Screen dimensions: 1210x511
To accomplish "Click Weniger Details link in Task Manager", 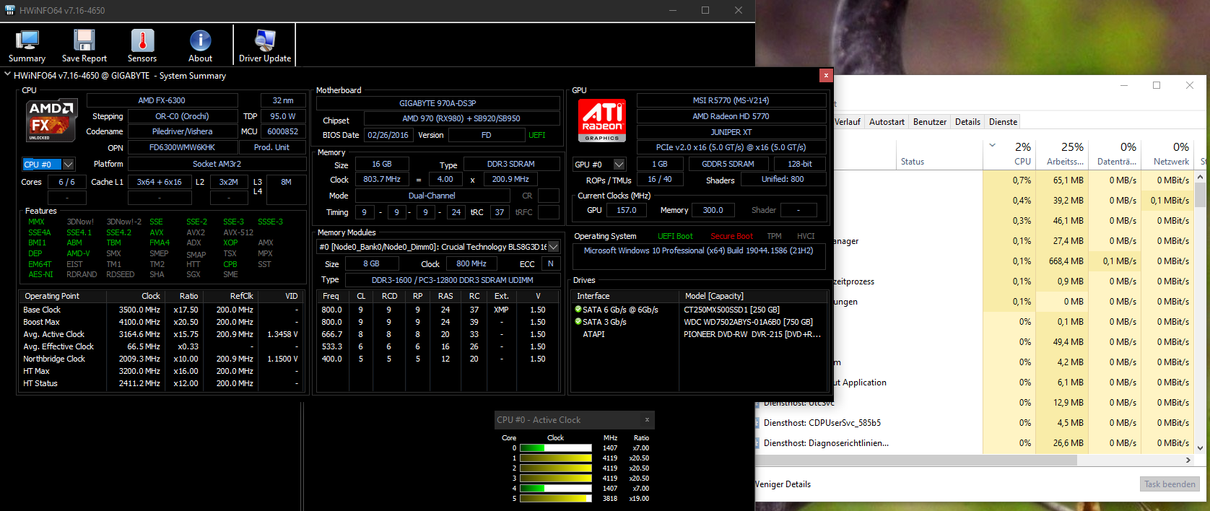I will coord(783,484).
